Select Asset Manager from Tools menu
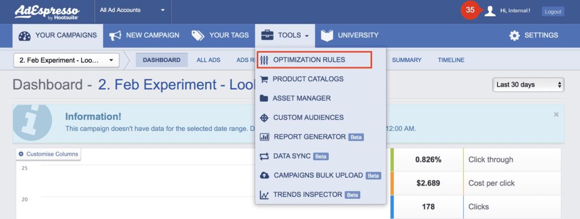The height and width of the screenshot is (219, 580). pos(301,98)
